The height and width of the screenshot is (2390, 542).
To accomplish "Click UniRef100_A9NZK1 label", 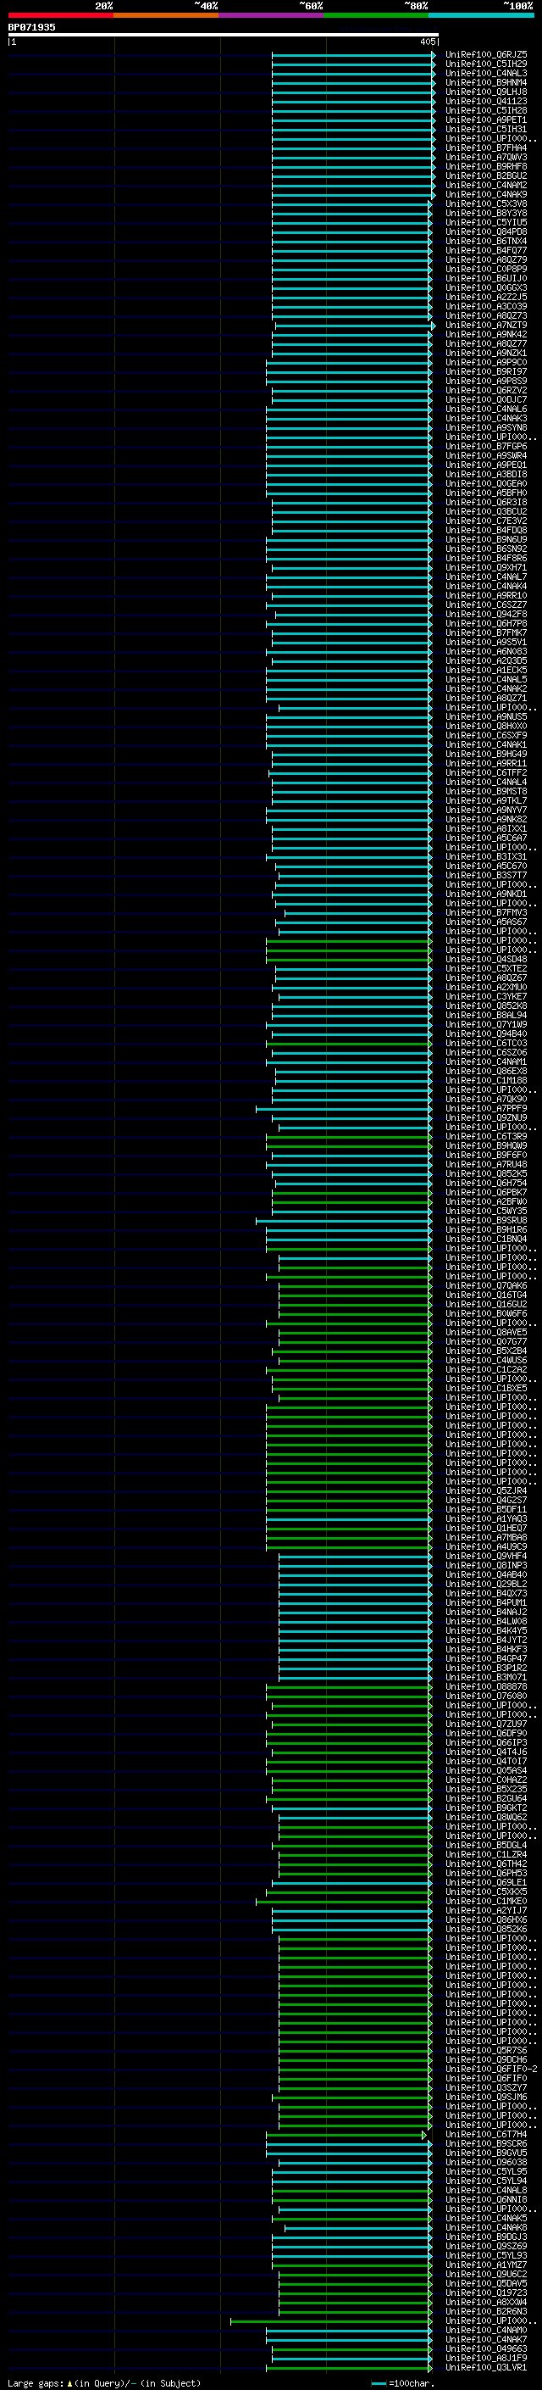I will point(486,353).
